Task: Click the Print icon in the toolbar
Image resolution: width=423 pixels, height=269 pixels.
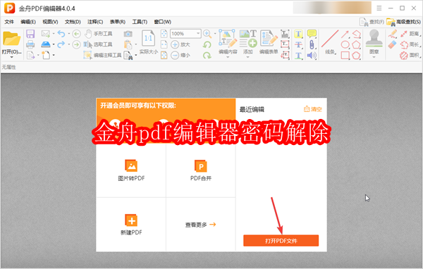Action: click(30, 44)
